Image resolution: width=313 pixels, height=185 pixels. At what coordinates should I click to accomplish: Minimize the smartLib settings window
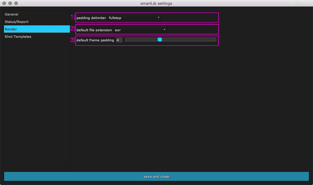click(10, 3)
